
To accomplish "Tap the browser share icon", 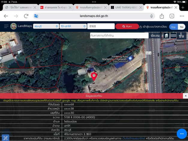I will point(162,16).
